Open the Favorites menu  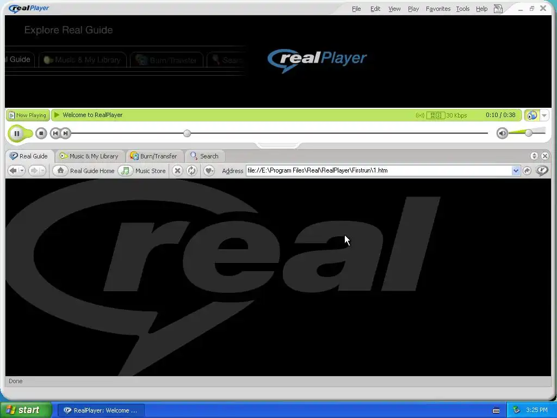438,9
